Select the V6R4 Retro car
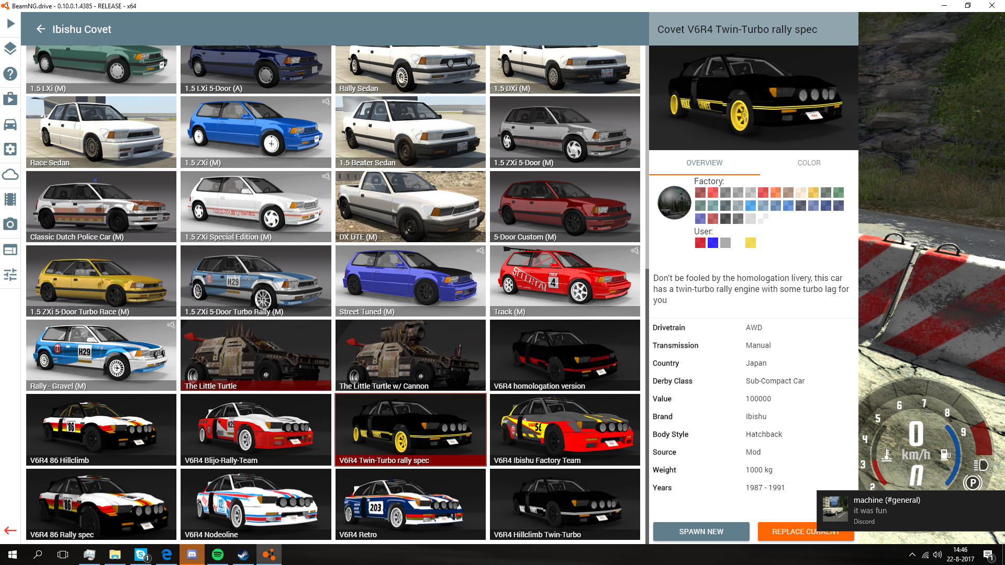This screenshot has width=1005, height=565. click(x=410, y=504)
